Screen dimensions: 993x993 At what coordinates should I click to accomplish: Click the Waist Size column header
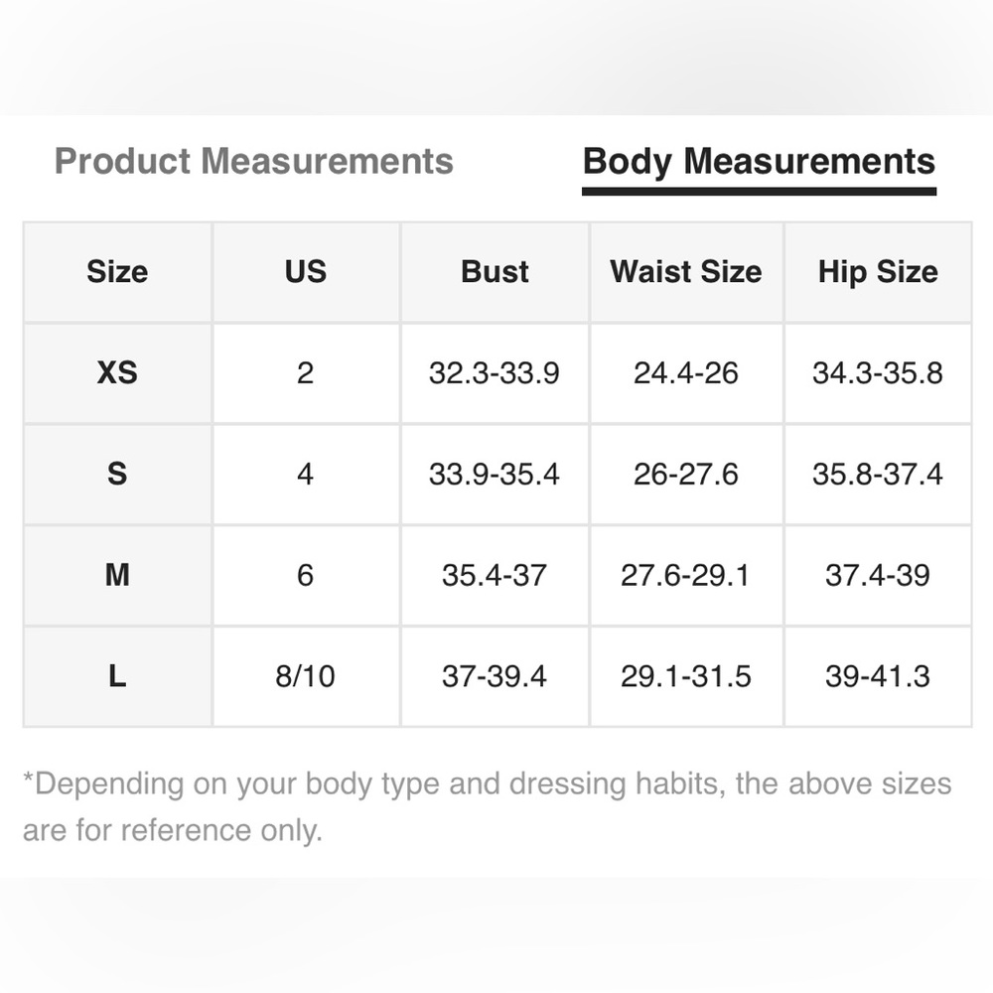(x=686, y=272)
